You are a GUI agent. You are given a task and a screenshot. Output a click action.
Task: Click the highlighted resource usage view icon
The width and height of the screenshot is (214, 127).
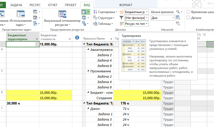pos(85,12)
